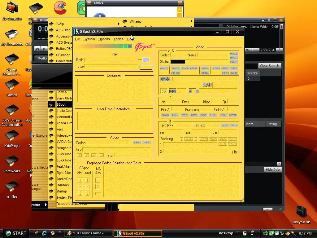
Task: Click into the file Path field
Action: click(x=111, y=60)
